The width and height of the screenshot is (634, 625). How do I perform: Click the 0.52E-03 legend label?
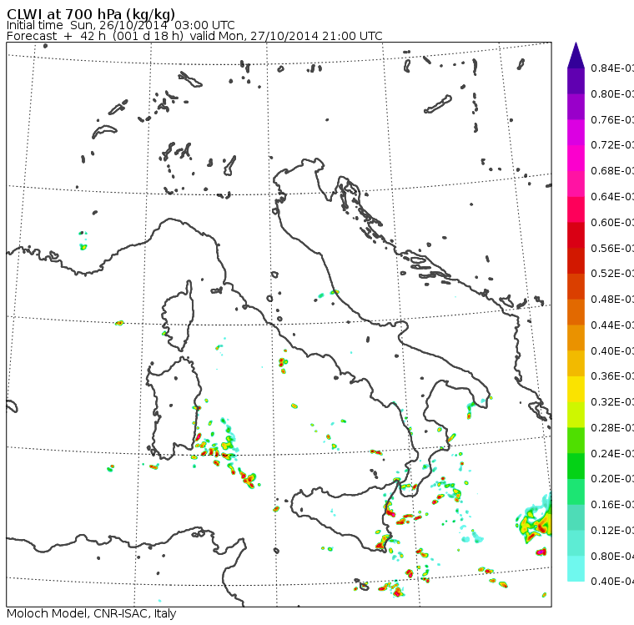pyautogui.click(x=612, y=274)
